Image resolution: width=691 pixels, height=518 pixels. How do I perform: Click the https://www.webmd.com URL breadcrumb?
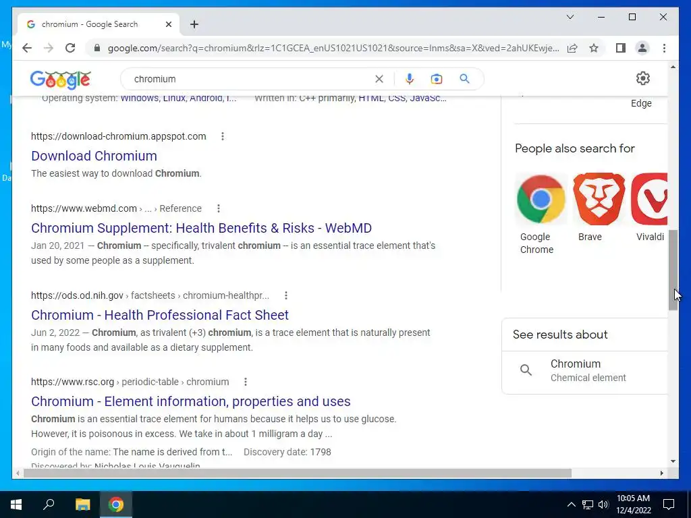point(116,208)
